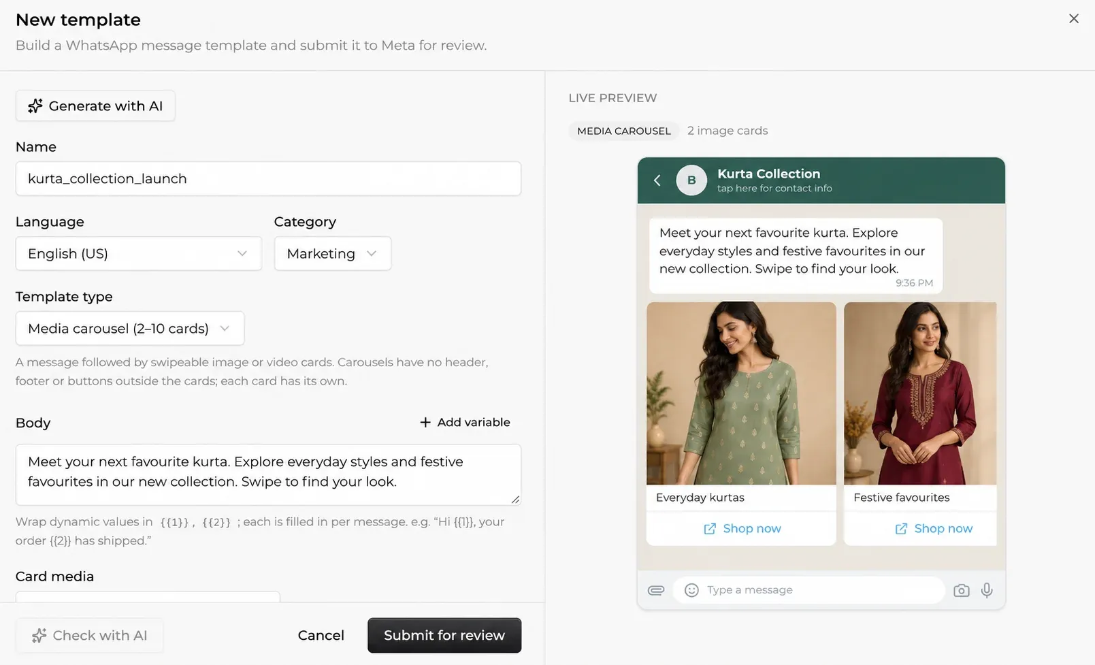Click the Everyday kurtas card caption

(700, 498)
